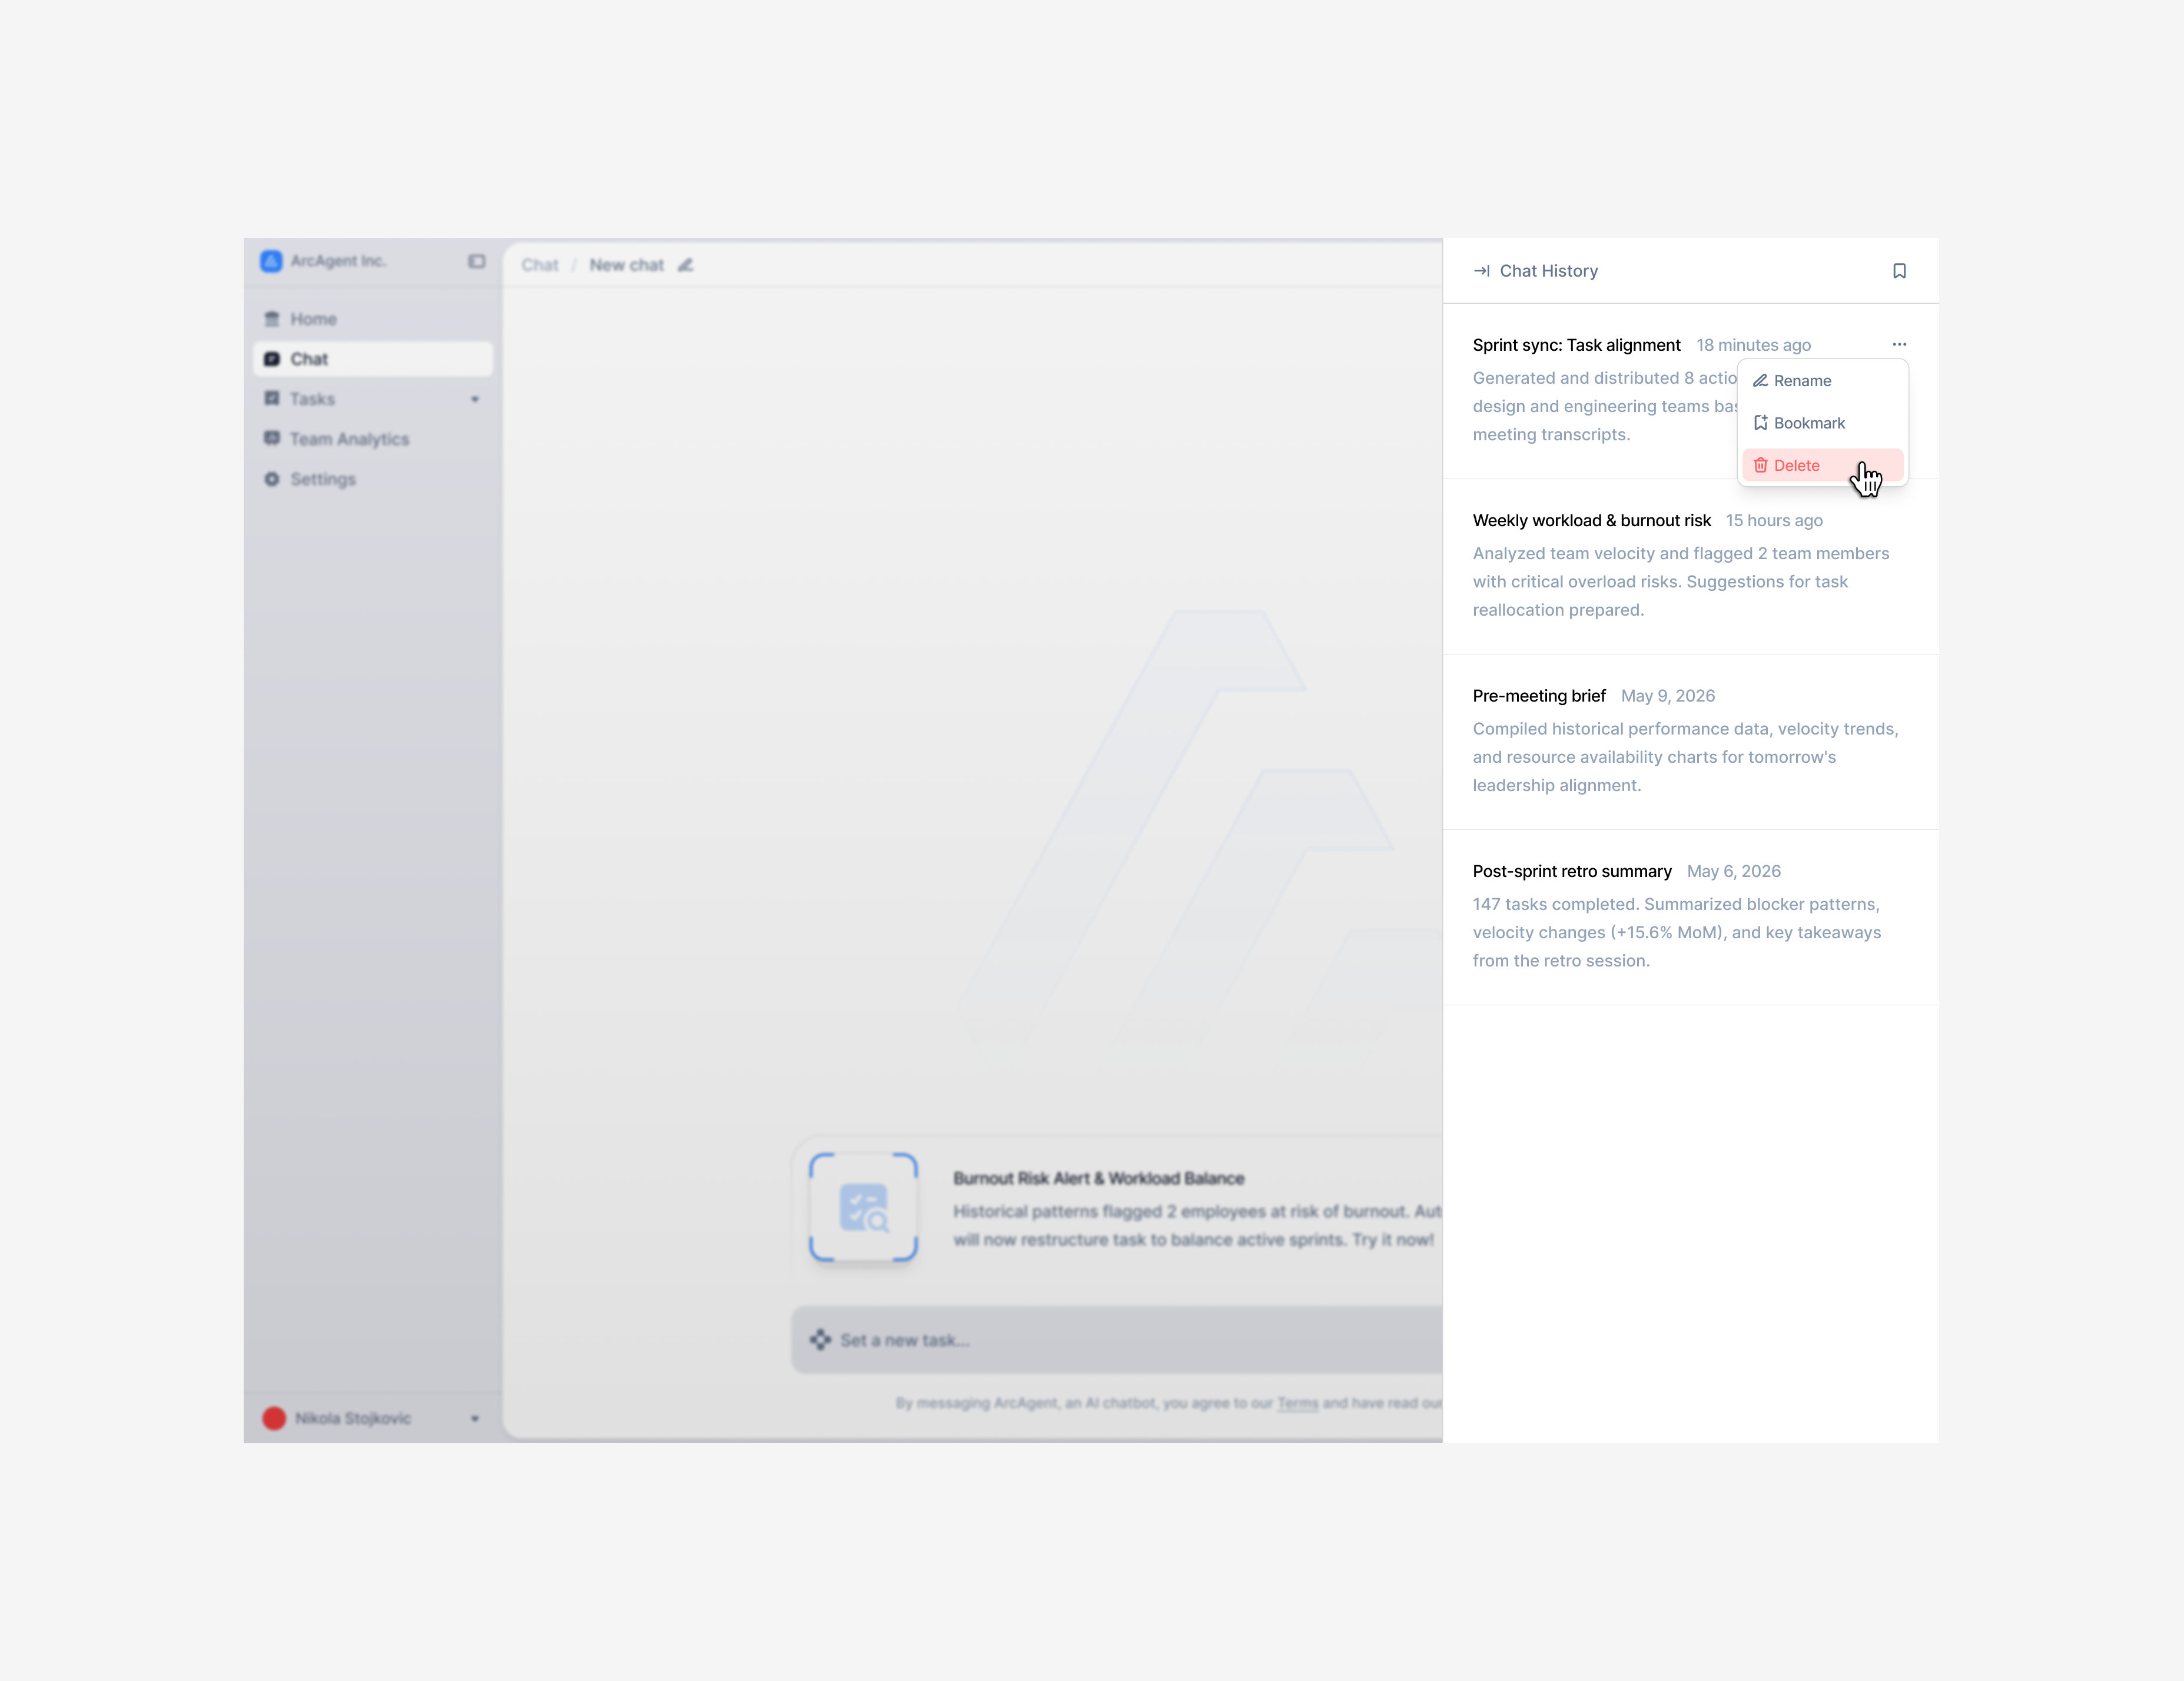Click the Burnout Risk Alert card thumbnail icon
Image resolution: width=2184 pixels, height=1681 pixels.
click(x=863, y=1207)
